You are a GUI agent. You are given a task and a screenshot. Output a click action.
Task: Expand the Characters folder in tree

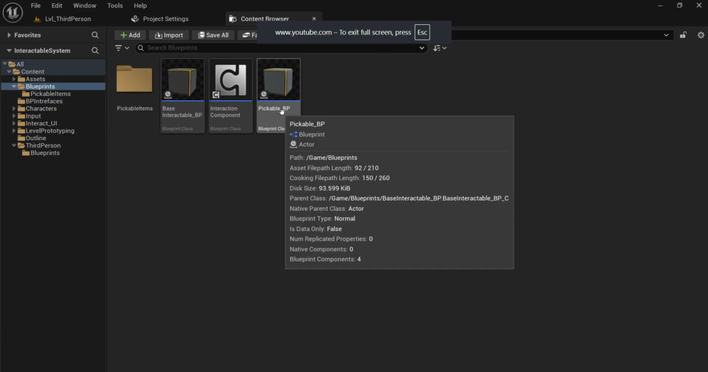14,109
